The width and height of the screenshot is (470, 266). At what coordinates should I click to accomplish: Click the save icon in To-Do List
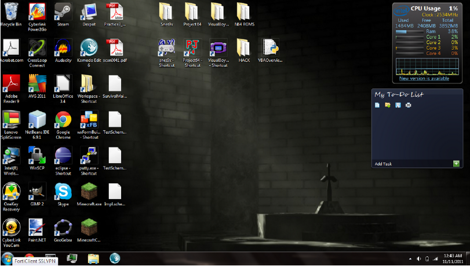(398, 105)
